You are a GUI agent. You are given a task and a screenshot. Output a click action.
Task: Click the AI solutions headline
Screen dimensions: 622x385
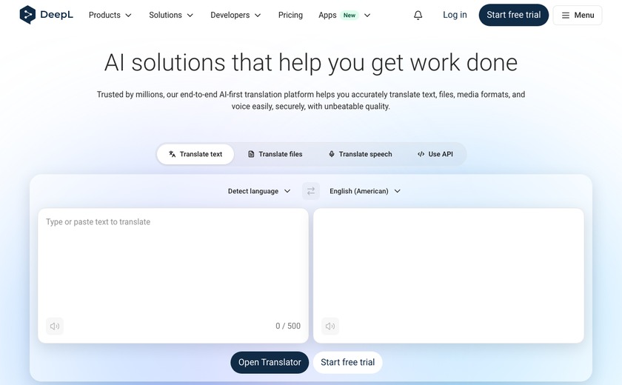[x=311, y=63]
